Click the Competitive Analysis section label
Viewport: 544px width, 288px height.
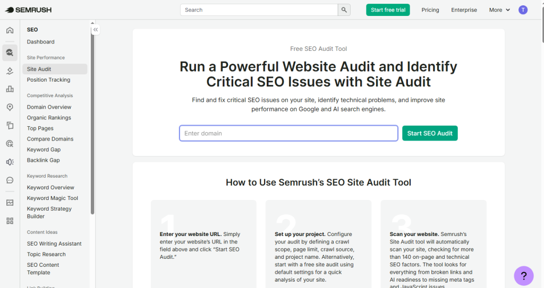click(x=50, y=95)
